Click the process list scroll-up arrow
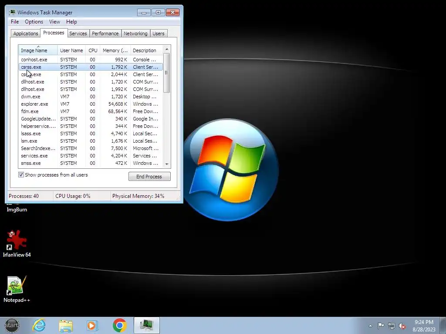446x334 pixels. tap(167, 49)
